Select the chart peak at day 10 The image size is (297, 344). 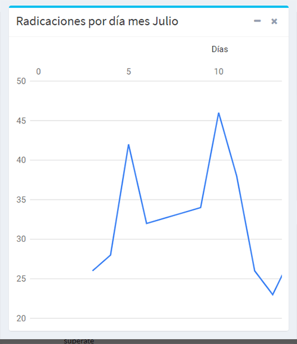[219, 113]
